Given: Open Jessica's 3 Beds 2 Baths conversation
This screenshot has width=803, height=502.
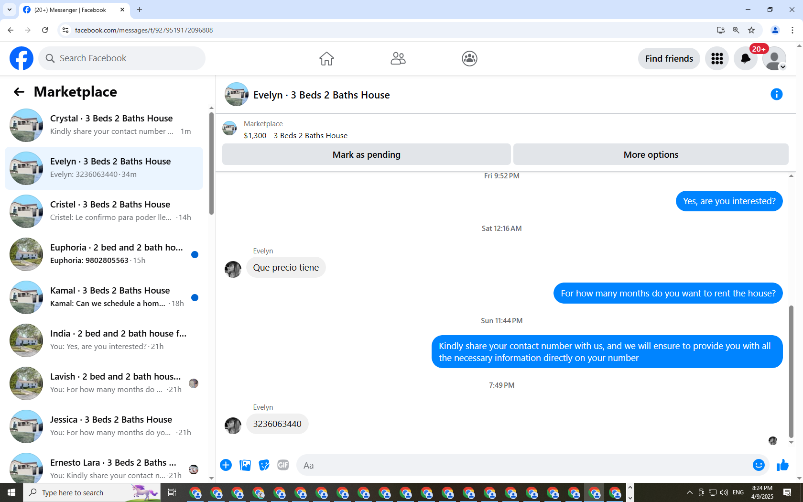Looking at the screenshot, I should point(104,426).
